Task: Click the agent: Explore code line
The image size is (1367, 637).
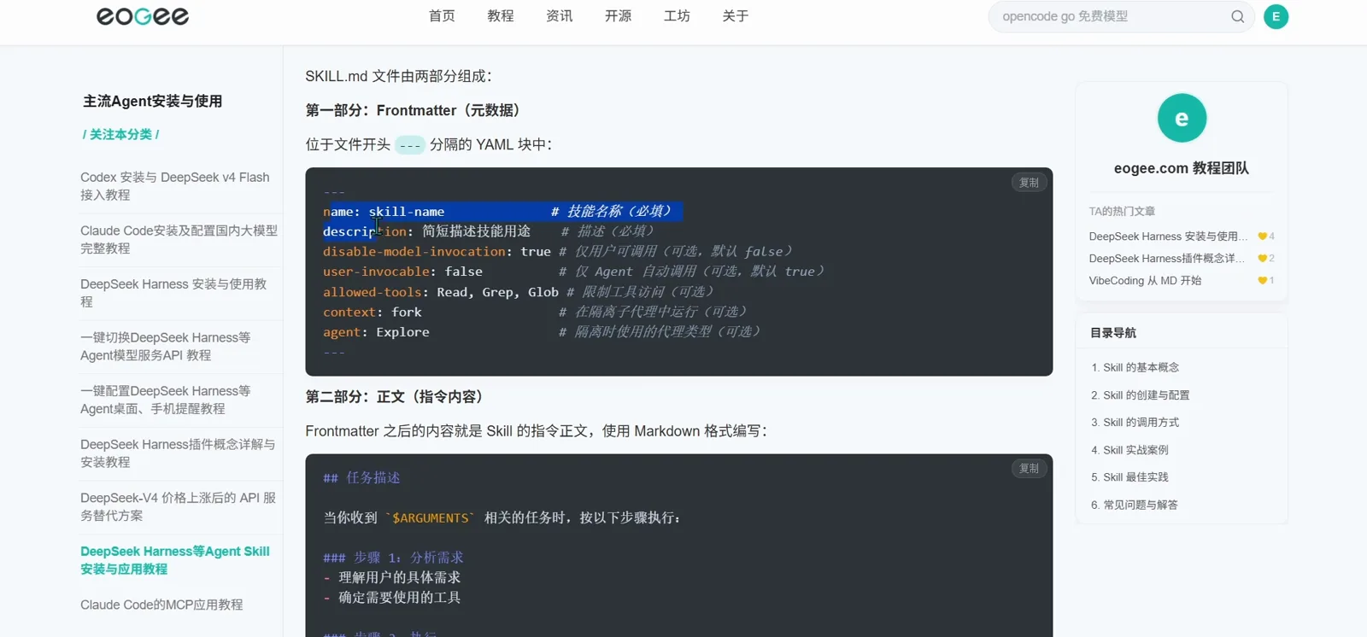Action: [x=543, y=332]
